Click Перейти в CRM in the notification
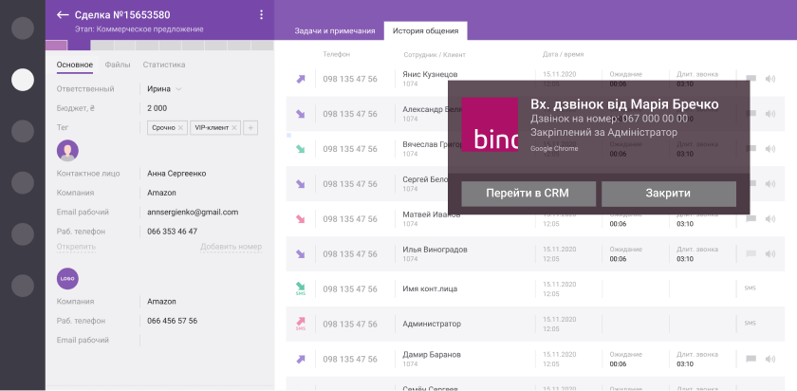797x391 pixels. (x=528, y=194)
